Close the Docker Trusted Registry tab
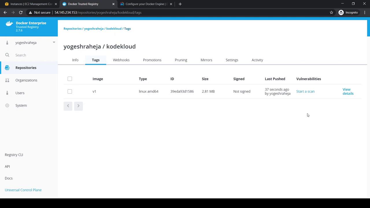 click(113, 4)
